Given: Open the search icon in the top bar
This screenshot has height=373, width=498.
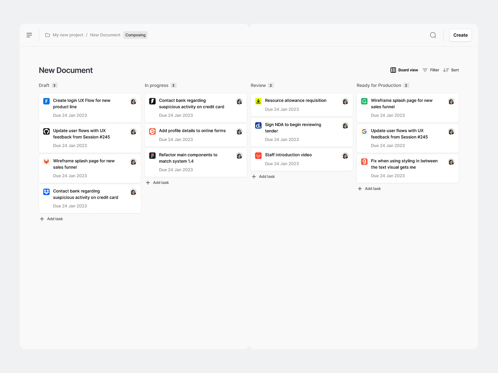Looking at the screenshot, I should [433, 35].
